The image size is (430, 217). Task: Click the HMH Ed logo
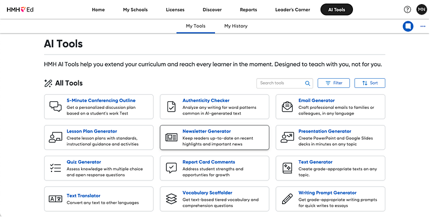click(20, 10)
